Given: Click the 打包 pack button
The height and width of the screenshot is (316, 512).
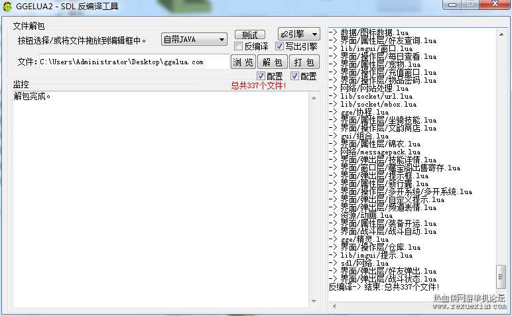Looking at the screenshot, I should 304,62.
